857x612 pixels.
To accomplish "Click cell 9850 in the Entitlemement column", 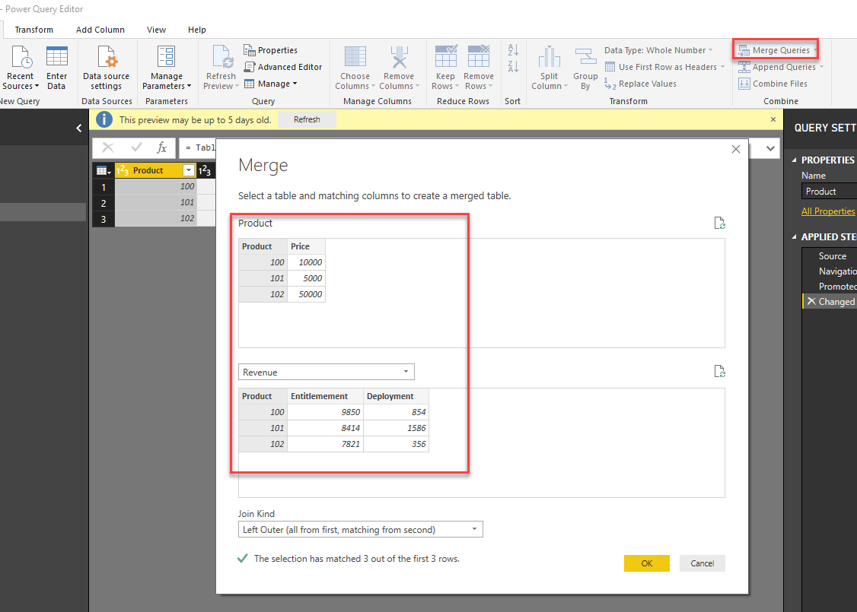I will click(x=325, y=412).
